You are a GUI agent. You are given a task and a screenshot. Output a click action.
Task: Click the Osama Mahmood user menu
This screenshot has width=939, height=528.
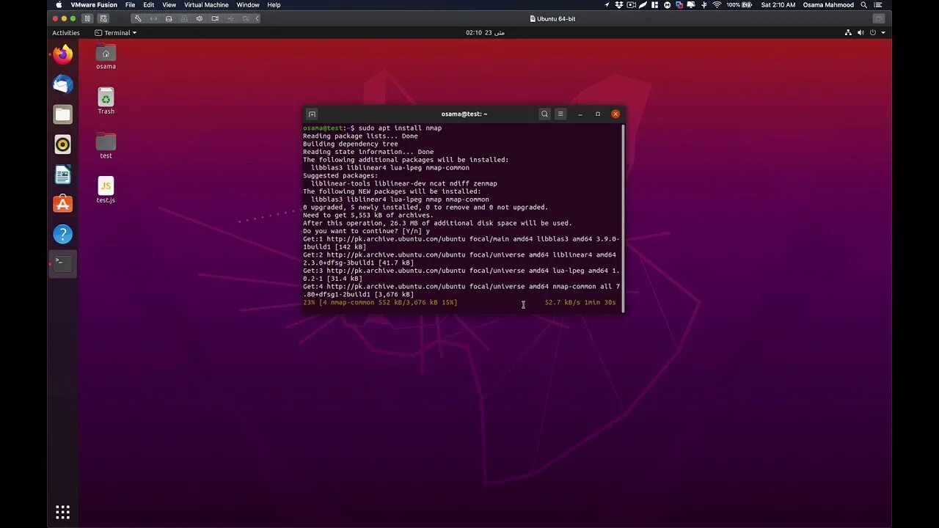(x=829, y=5)
